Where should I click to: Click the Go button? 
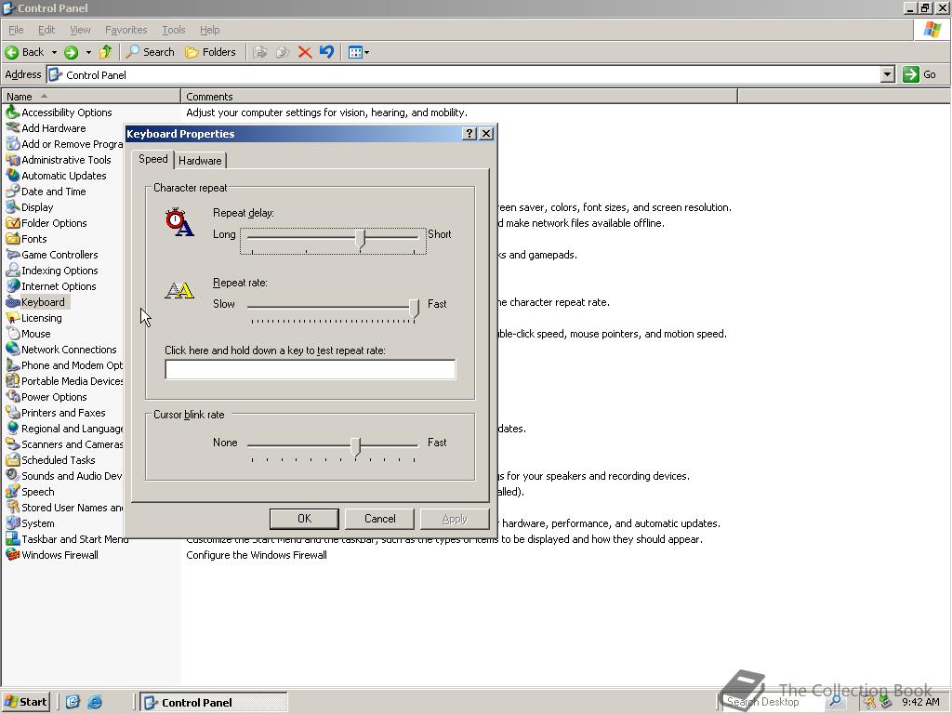coord(920,74)
